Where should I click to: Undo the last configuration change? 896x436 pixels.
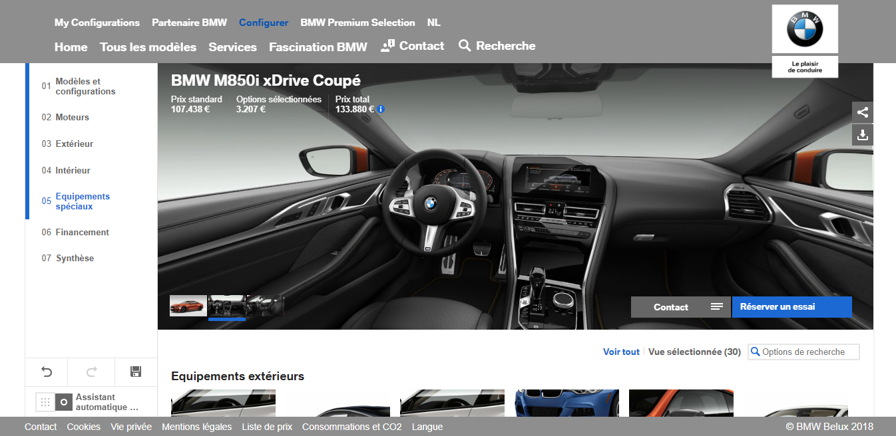[47, 372]
